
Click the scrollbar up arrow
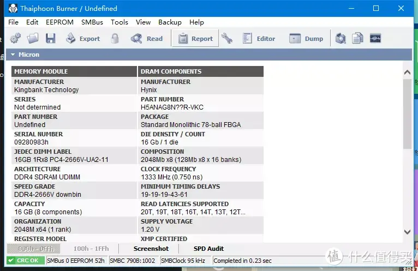click(x=407, y=72)
